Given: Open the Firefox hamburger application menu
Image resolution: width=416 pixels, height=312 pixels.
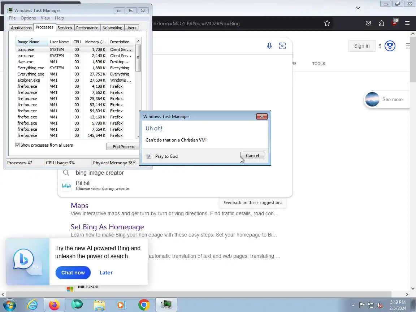Looking at the screenshot, I should click(x=407, y=23).
